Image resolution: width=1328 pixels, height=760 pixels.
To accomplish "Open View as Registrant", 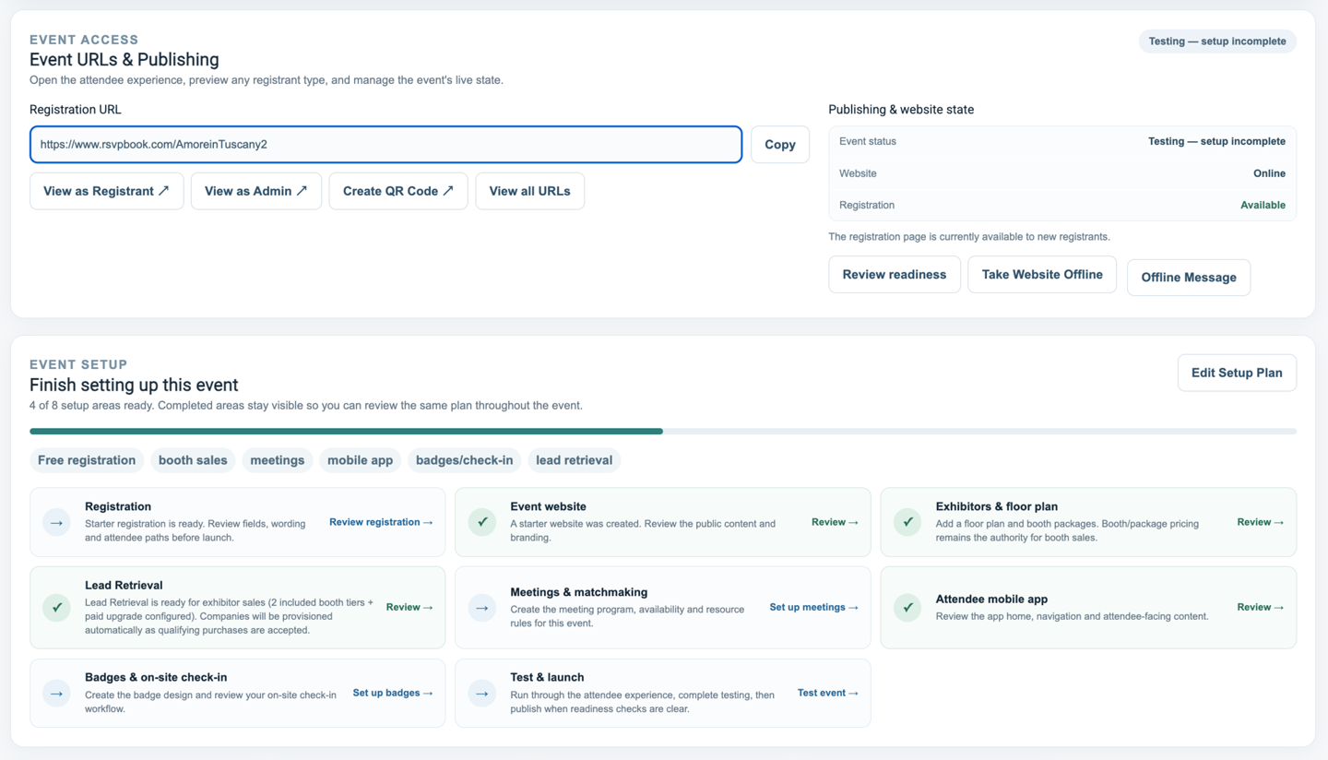I will [107, 191].
